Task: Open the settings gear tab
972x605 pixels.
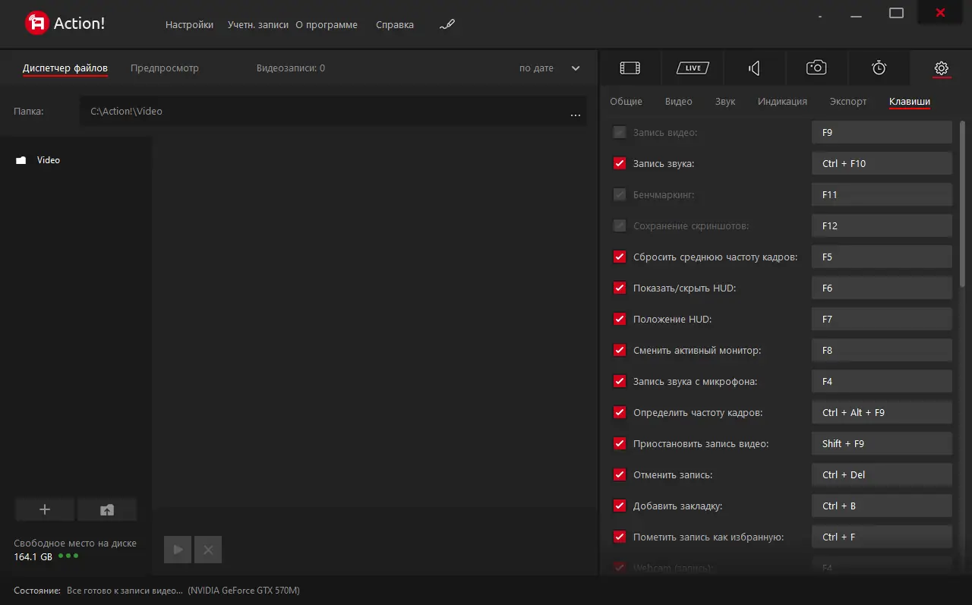Action: (x=941, y=68)
